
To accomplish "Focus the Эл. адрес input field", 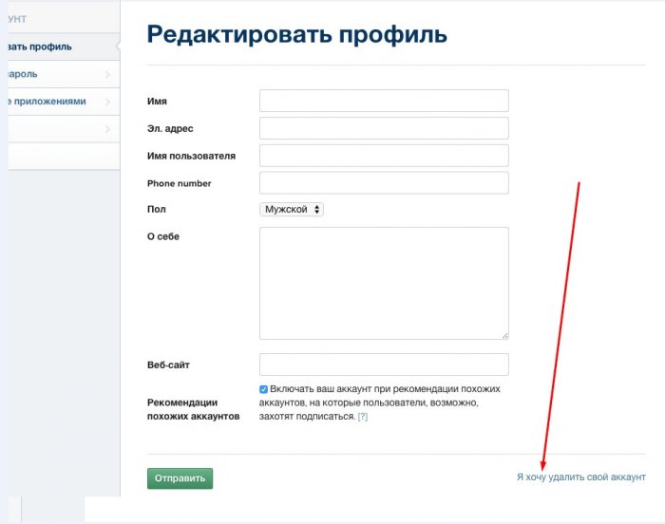I will 384,128.
